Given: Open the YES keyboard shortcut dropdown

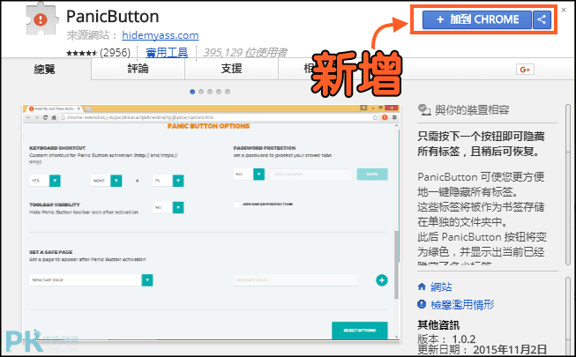Looking at the screenshot, I should 45,181.
